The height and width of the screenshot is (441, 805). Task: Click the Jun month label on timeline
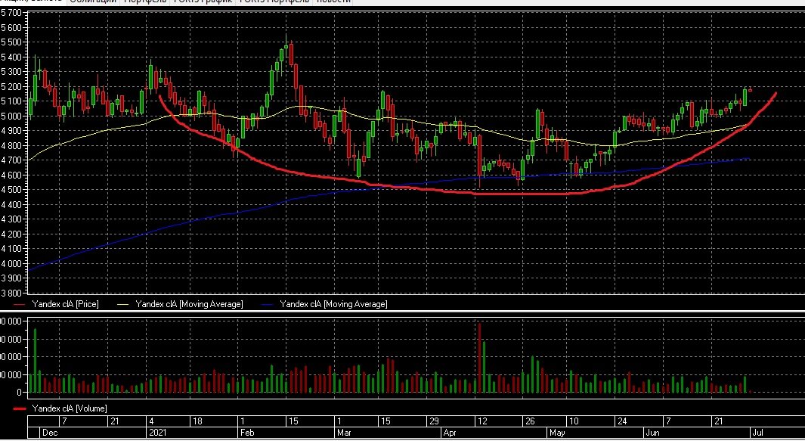(x=652, y=433)
